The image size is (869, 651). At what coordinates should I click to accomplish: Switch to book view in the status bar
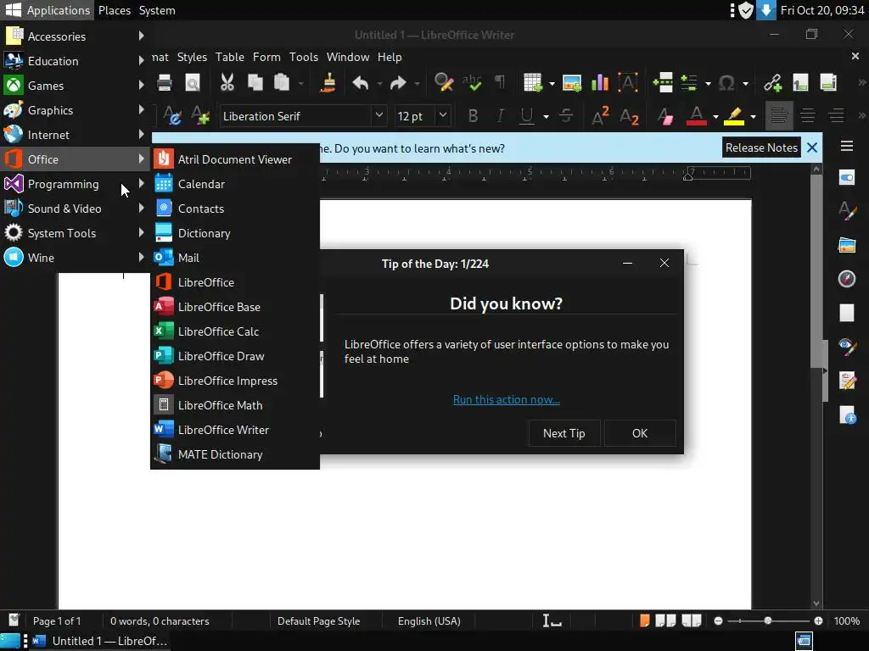[691, 620]
